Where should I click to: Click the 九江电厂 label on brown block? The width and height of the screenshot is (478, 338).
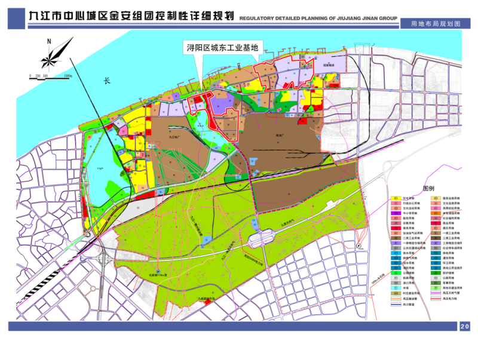coord(174,137)
